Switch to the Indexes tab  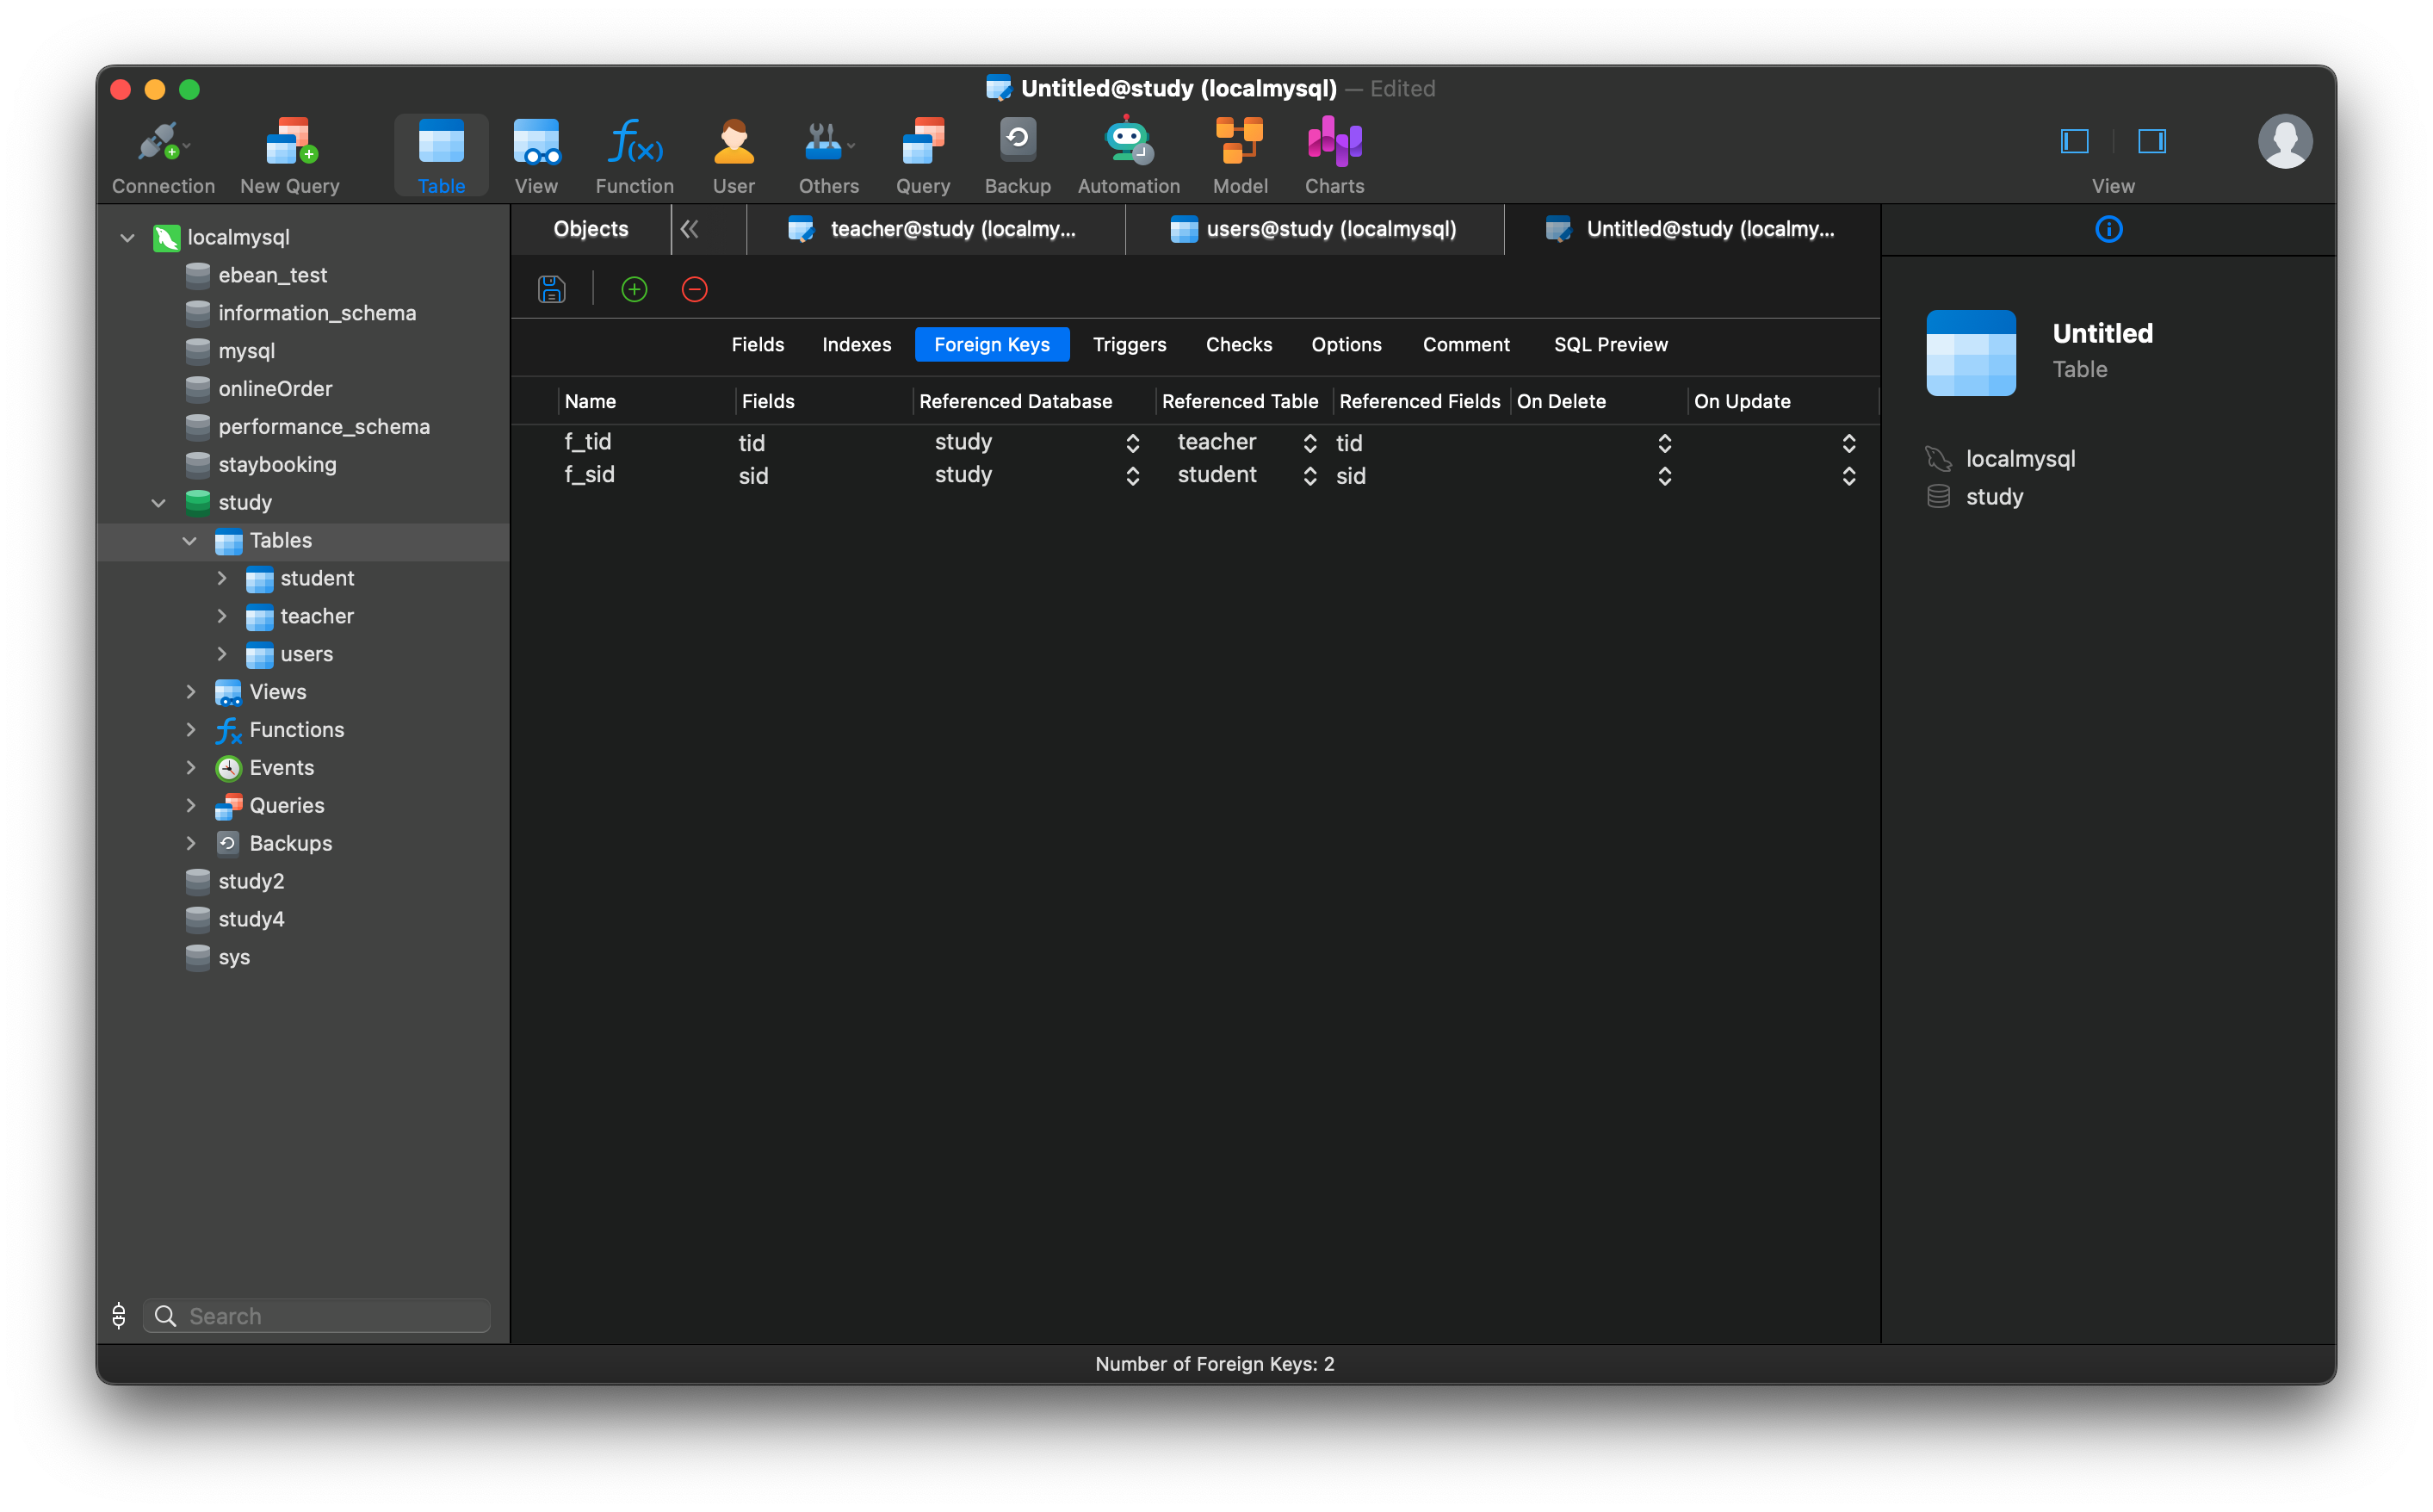[856, 344]
